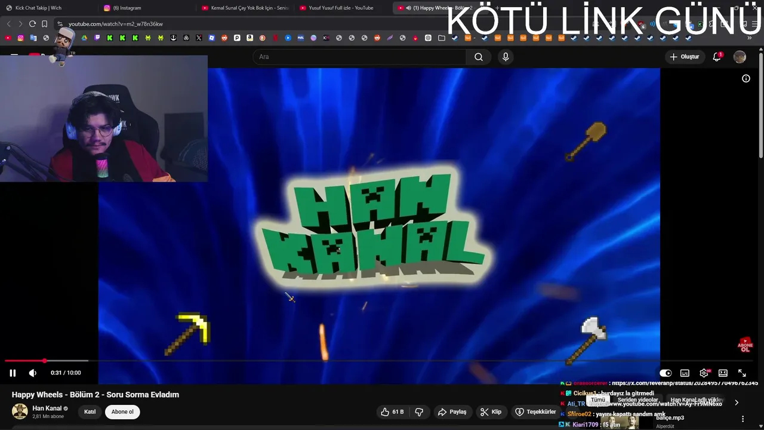Screen dimensions: 764x430
Task: Like the video (61 B)
Action: coord(392,411)
